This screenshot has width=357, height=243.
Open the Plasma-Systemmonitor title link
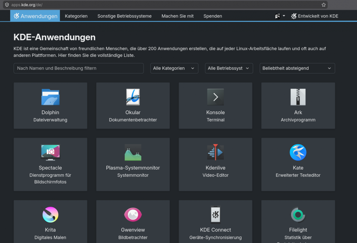click(x=133, y=168)
